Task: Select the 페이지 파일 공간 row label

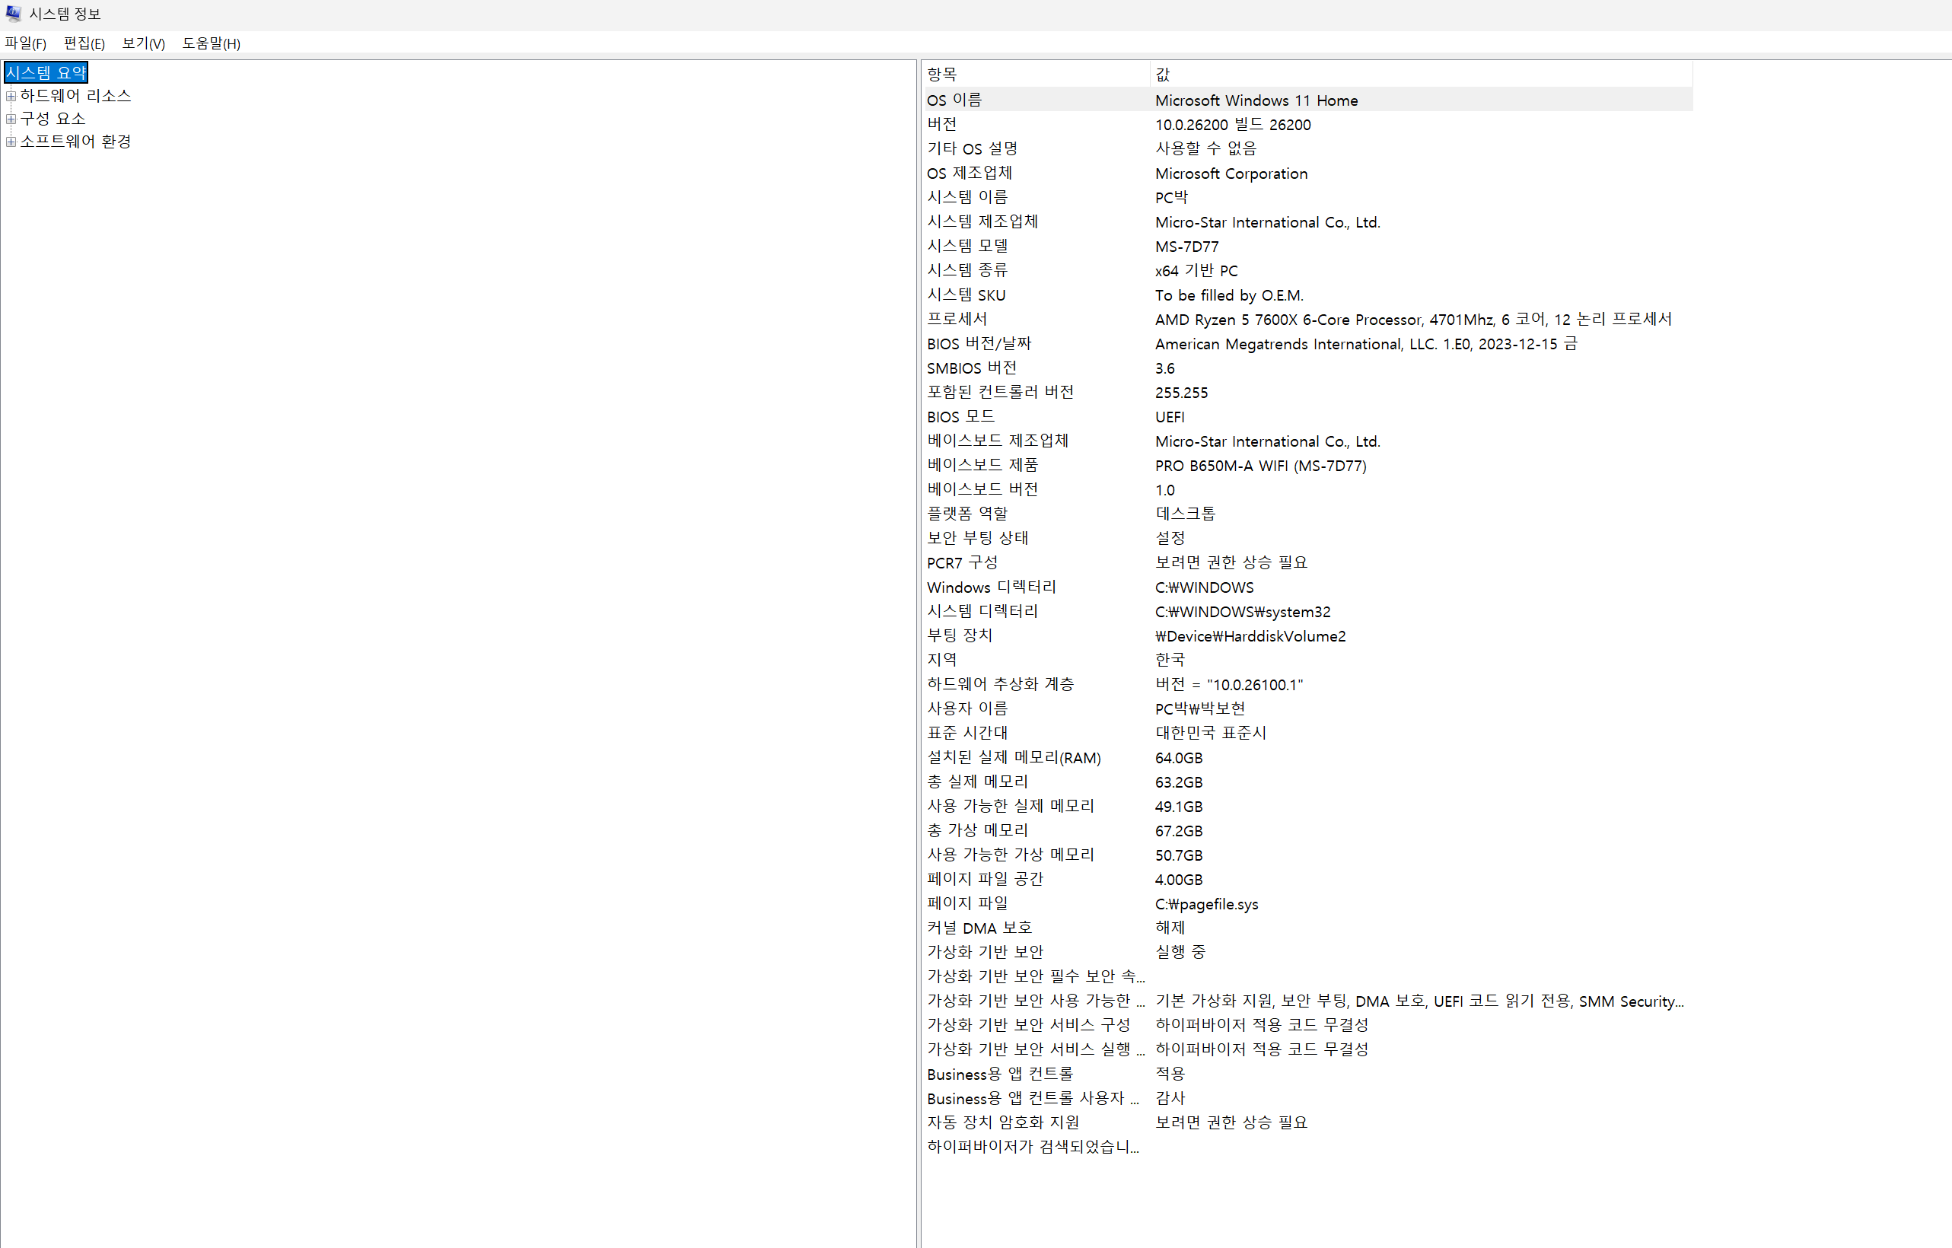Action: pyautogui.click(x=985, y=879)
